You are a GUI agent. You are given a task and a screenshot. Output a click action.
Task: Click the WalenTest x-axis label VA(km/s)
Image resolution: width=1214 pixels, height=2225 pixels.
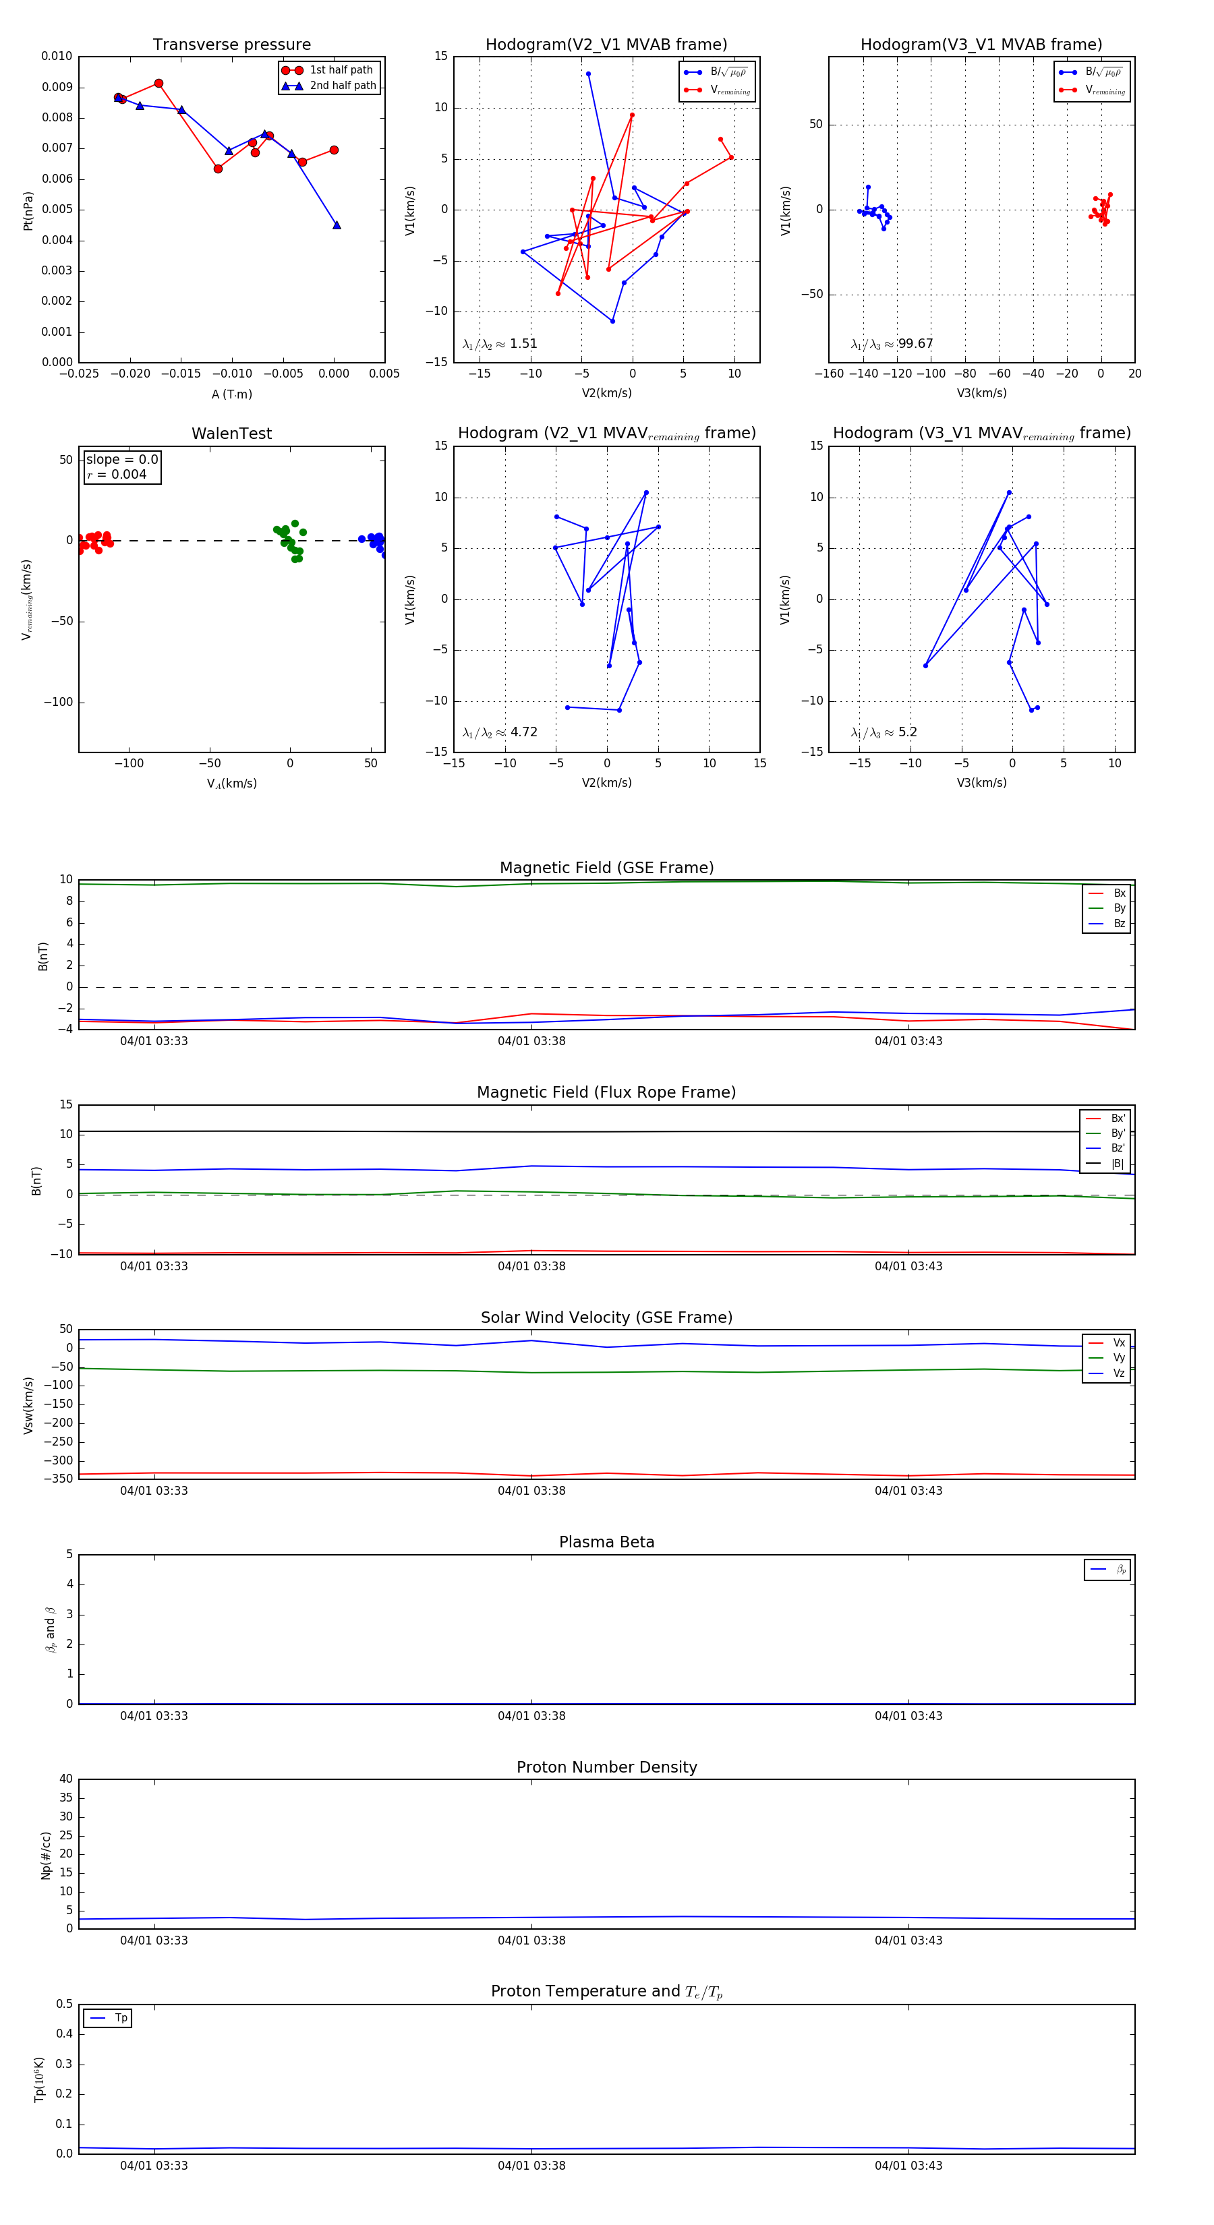pyautogui.click(x=231, y=783)
